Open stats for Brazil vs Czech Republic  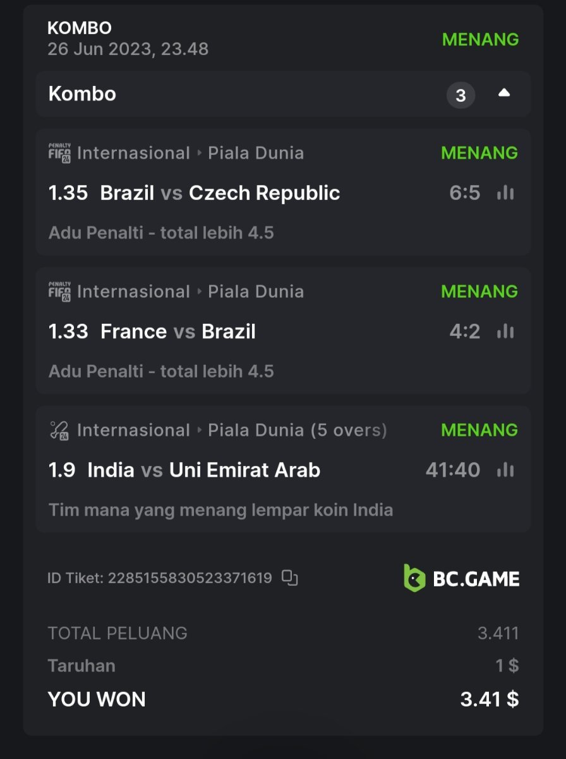[505, 193]
